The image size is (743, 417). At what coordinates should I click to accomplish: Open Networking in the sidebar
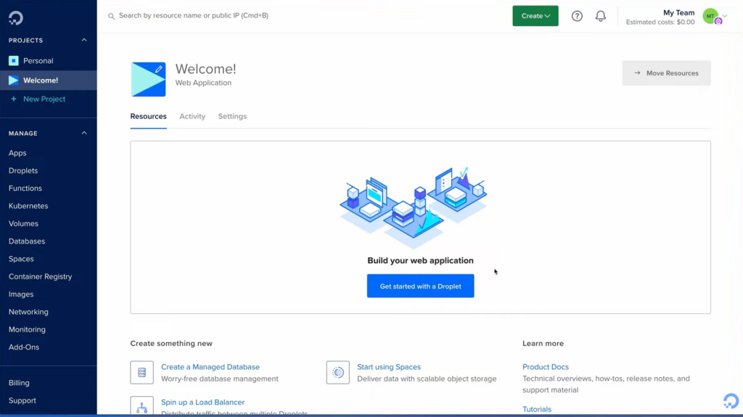28,312
